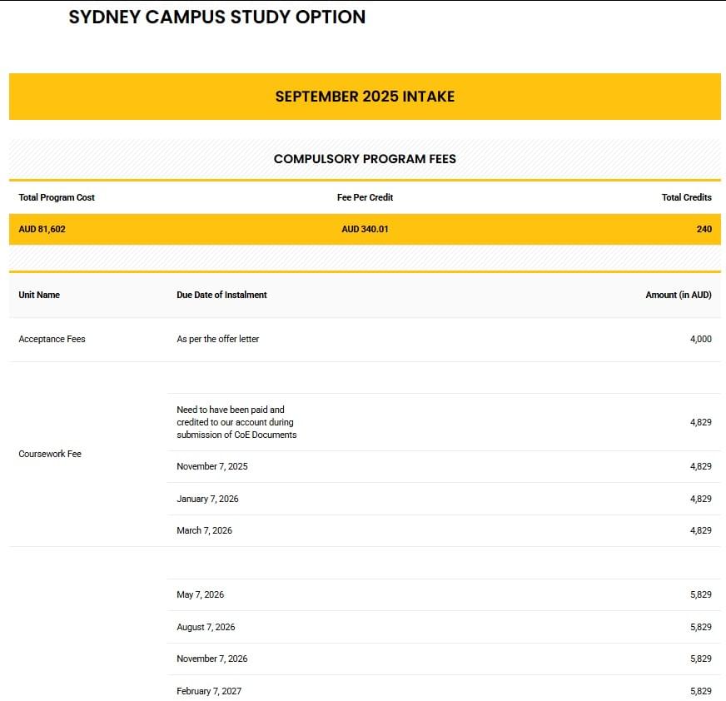This screenshot has width=726, height=701.
Task: Click the Fee Per Credit column header
Action: click(x=365, y=197)
